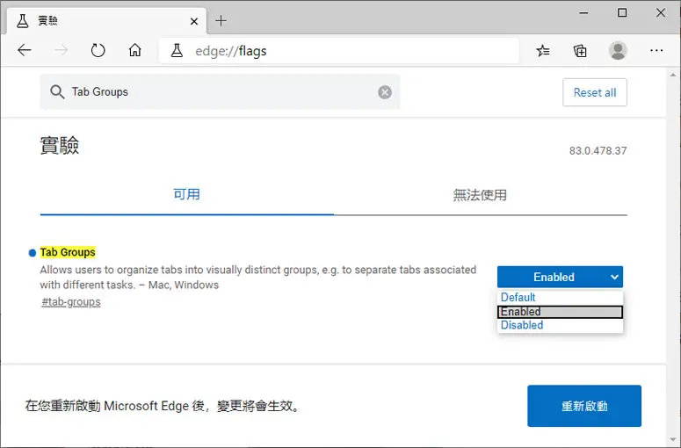Screen dimensions: 681x448
Task: Select the 實驗 browser tab
Action: pyautogui.click(x=107, y=21)
